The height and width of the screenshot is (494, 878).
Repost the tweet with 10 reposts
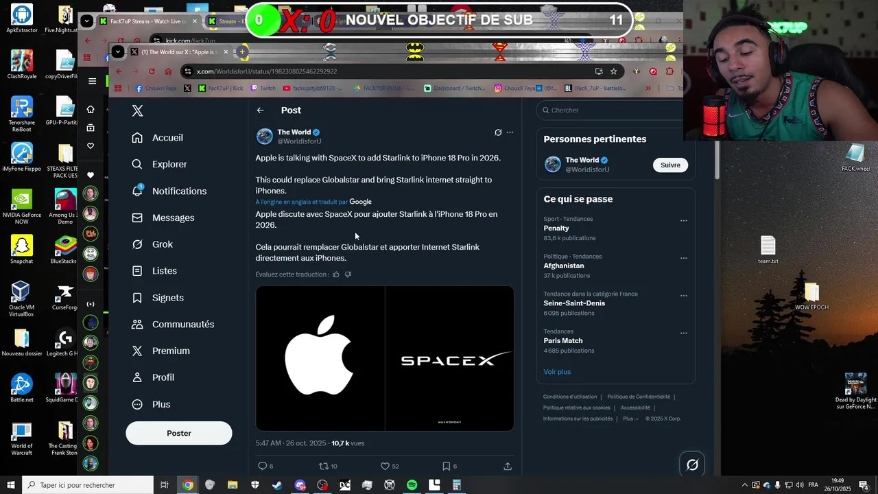pyautogui.click(x=324, y=466)
